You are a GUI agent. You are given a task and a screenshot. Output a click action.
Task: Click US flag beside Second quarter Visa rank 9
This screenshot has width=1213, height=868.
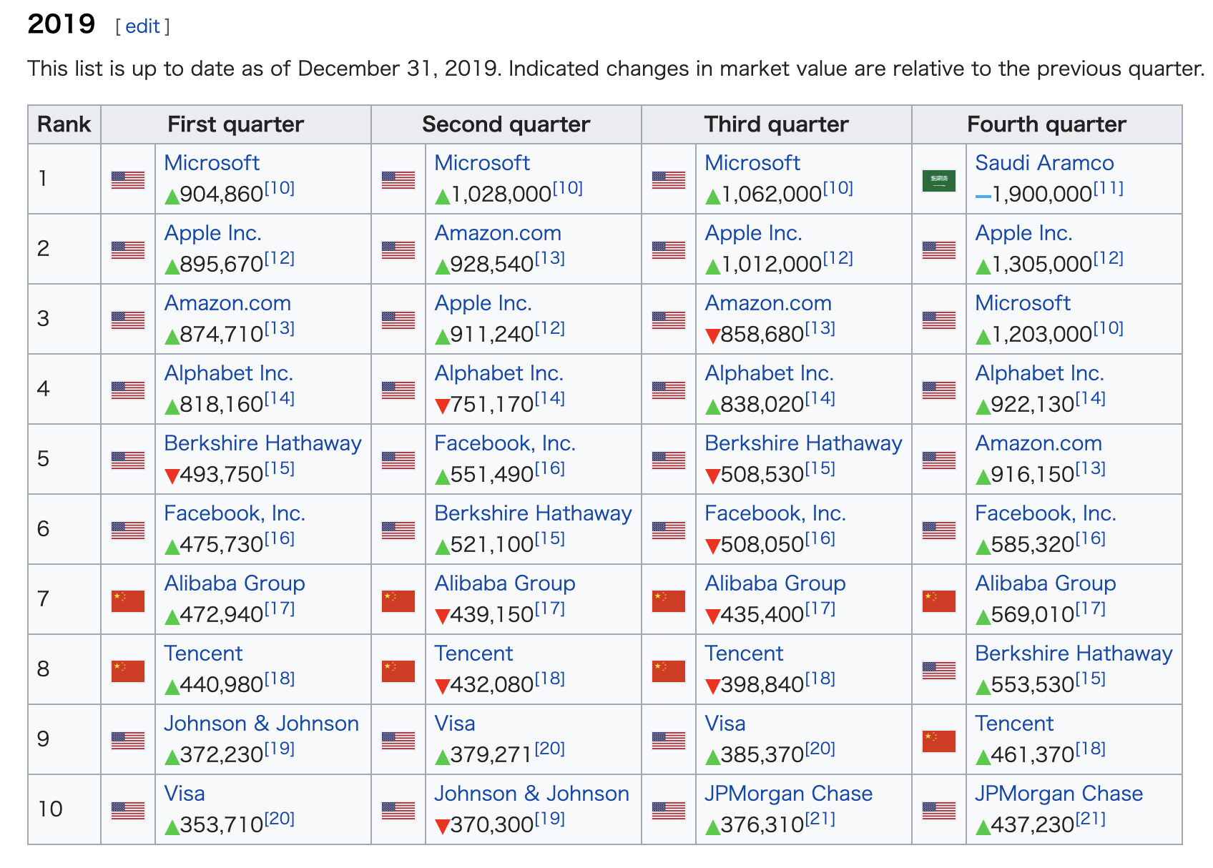pyautogui.click(x=398, y=741)
